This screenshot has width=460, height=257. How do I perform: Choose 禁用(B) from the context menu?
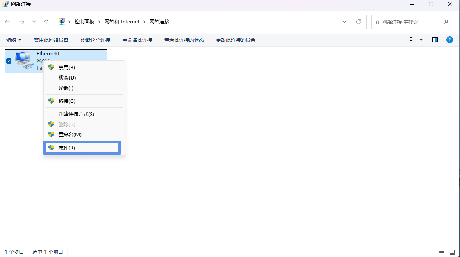tap(67, 67)
